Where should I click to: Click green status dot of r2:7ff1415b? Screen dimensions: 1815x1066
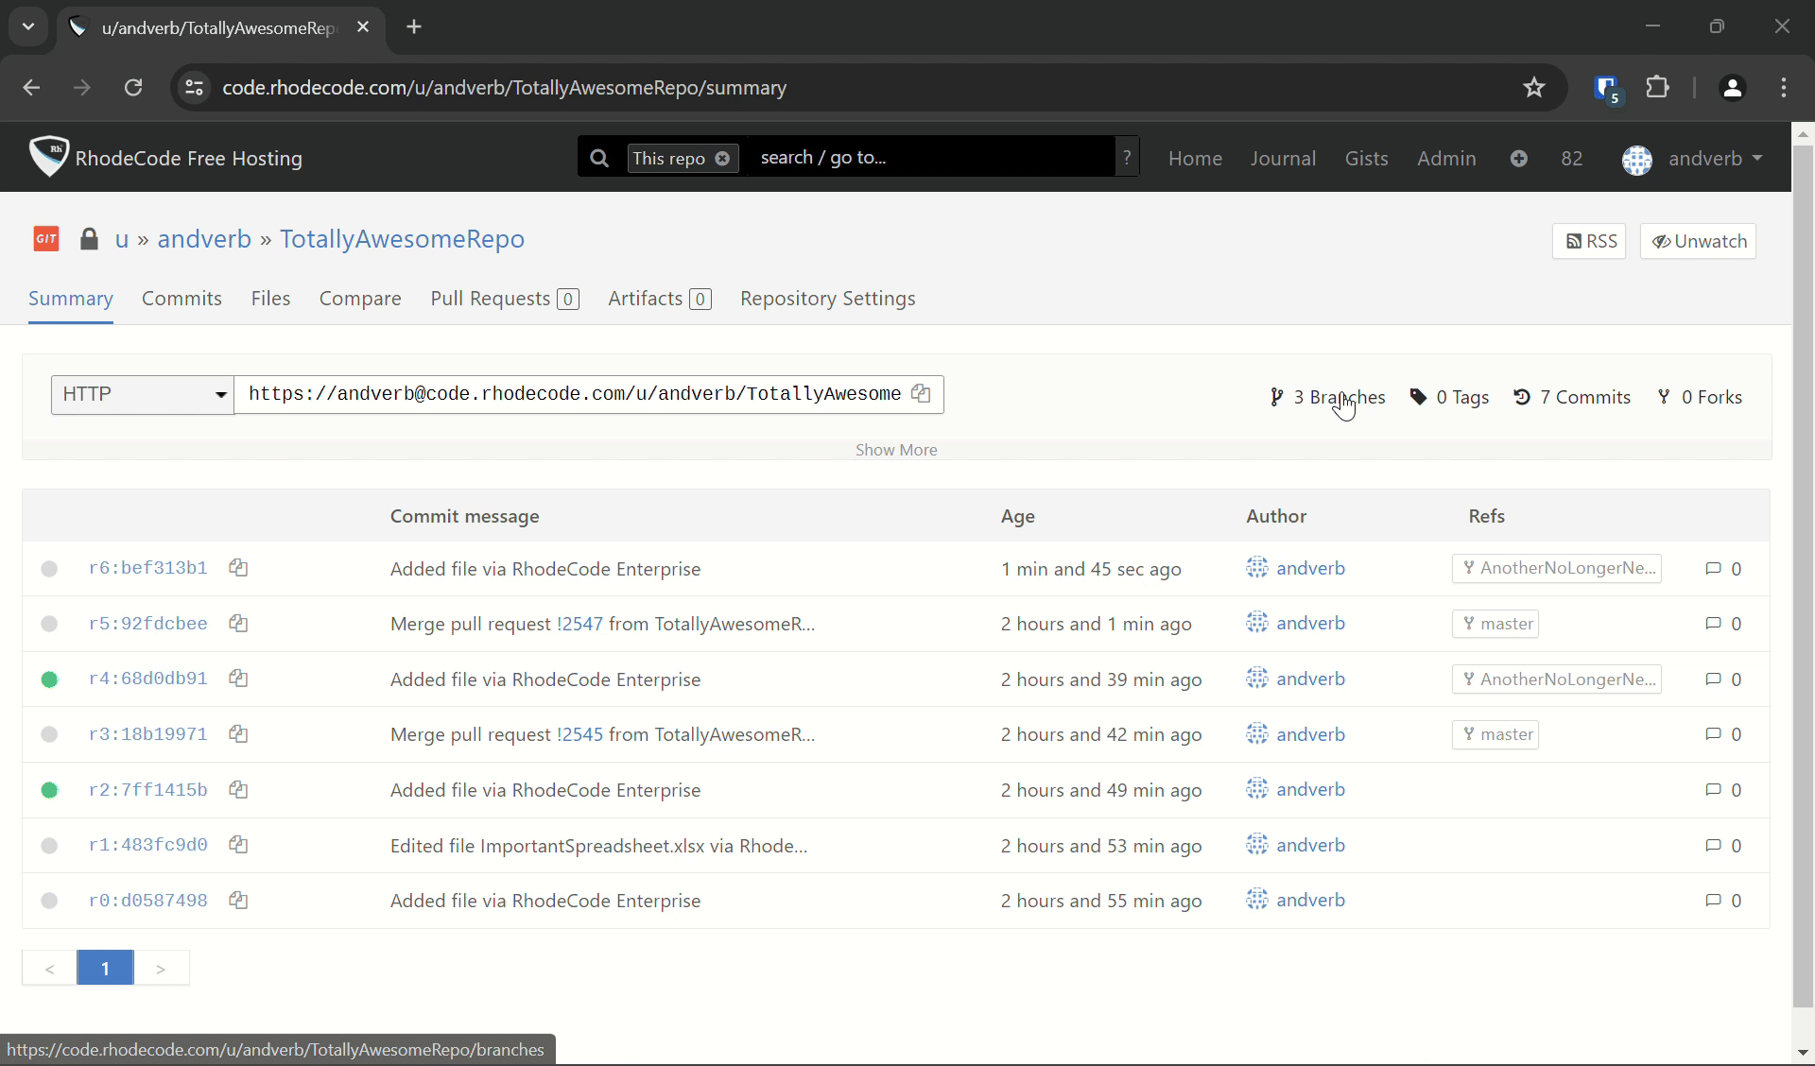click(50, 790)
